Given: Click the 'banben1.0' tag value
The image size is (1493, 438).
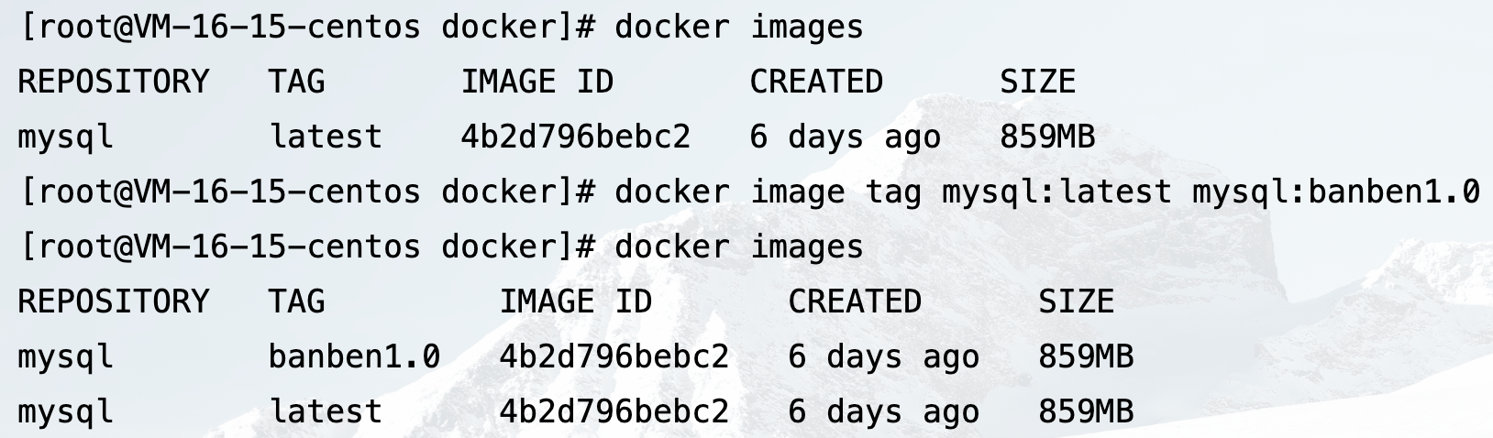Looking at the screenshot, I should coord(354,356).
